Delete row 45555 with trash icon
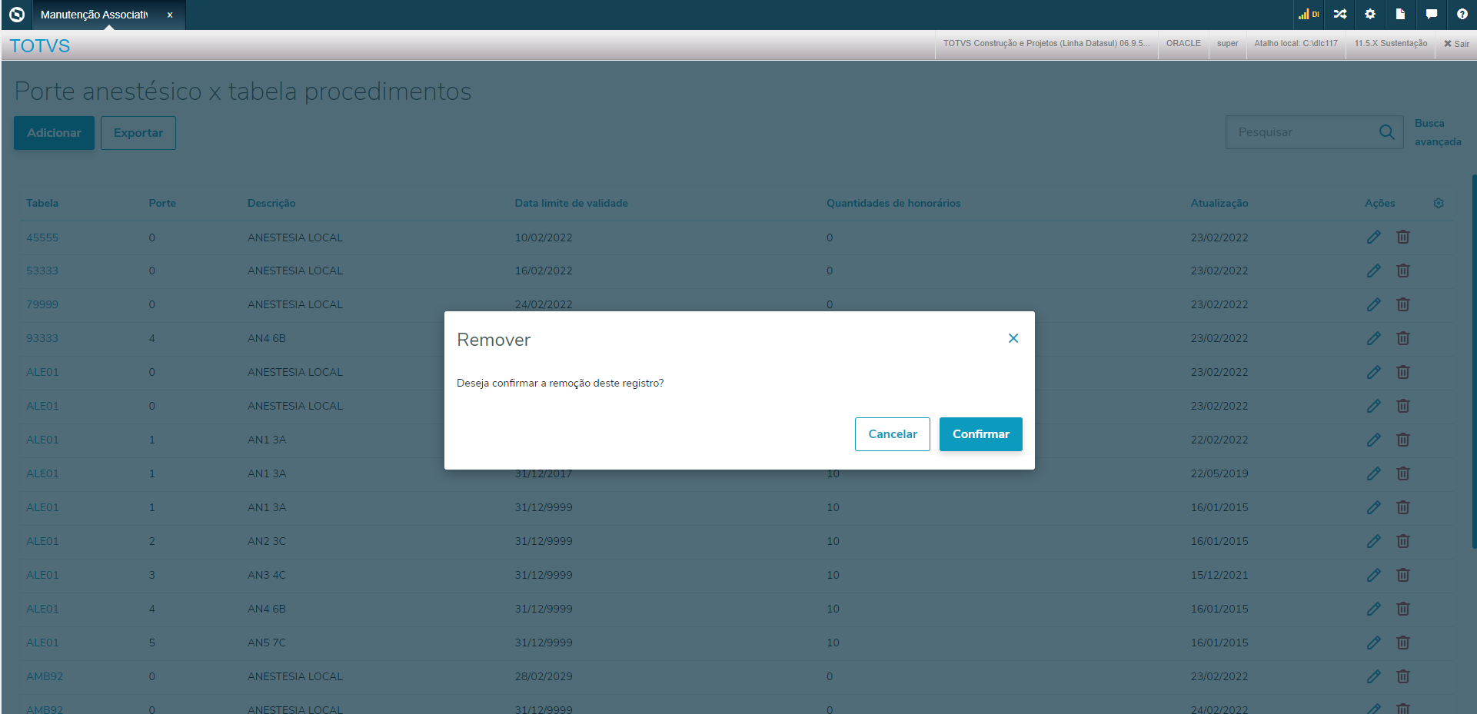Screen dimensions: 1477x714 pyautogui.click(x=1403, y=237)
